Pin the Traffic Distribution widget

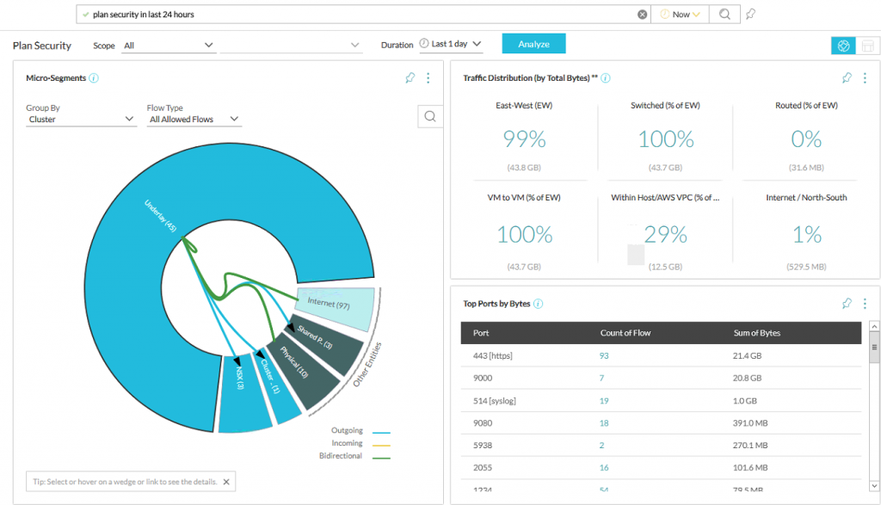pos(847,78)
